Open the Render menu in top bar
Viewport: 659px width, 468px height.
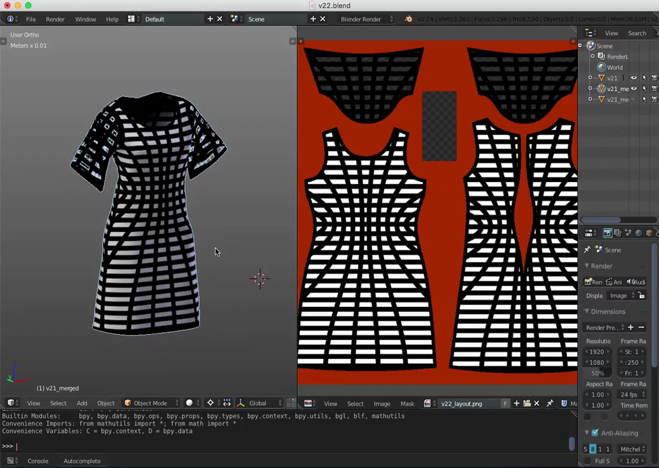pyautogui.click(x=55, y=19)
